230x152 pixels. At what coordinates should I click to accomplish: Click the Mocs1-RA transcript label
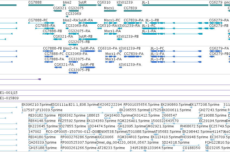pyautogui.click(x=112, y=31)
